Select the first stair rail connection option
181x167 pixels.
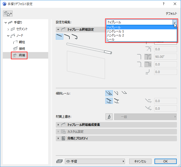coord(109,101)
